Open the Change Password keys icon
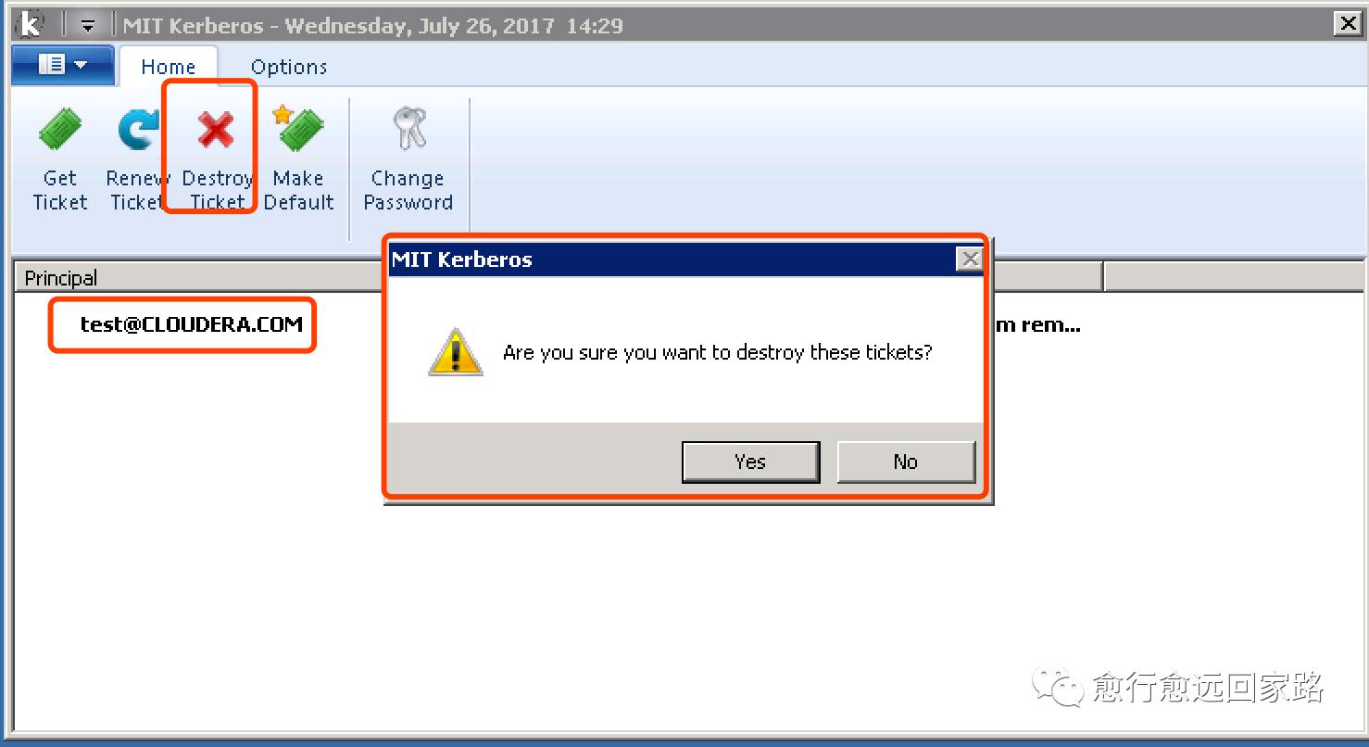The width and height of the screenshot is (1369, 747). click(408, 128)
